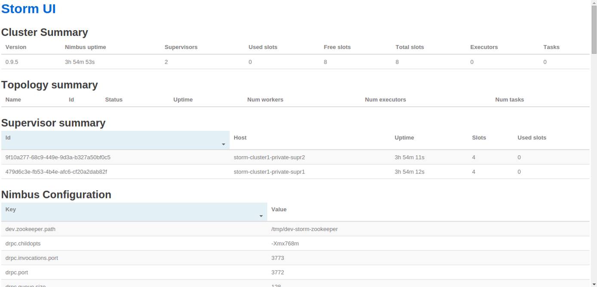Click the sort arrow in the Nimbus Key header
597x287 pixels.
click(261, 216)
